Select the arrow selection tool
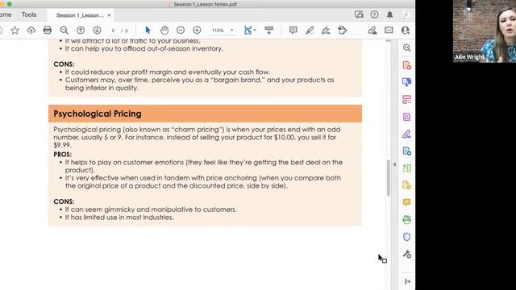This screenshot has width=516, height=290. coord(148,31)
